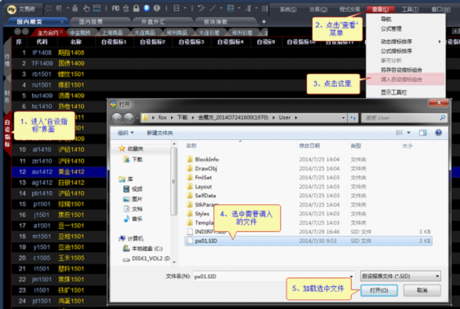This screenshot has height=309, width=460.
Task: Close the 国内期货 tab with its X
Action: click(x=62, y=22)
